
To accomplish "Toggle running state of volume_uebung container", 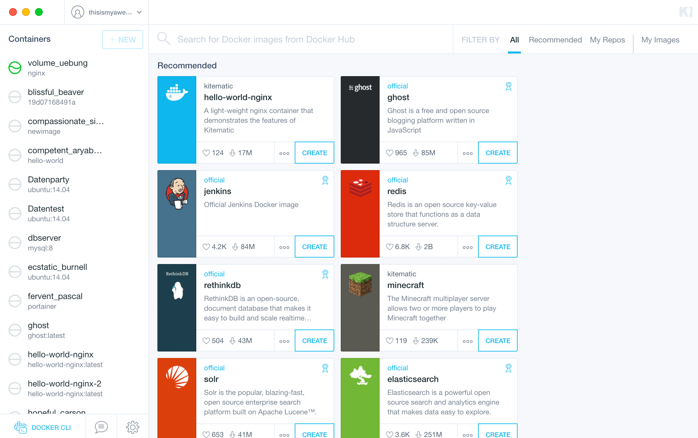I will pos(15,68).
